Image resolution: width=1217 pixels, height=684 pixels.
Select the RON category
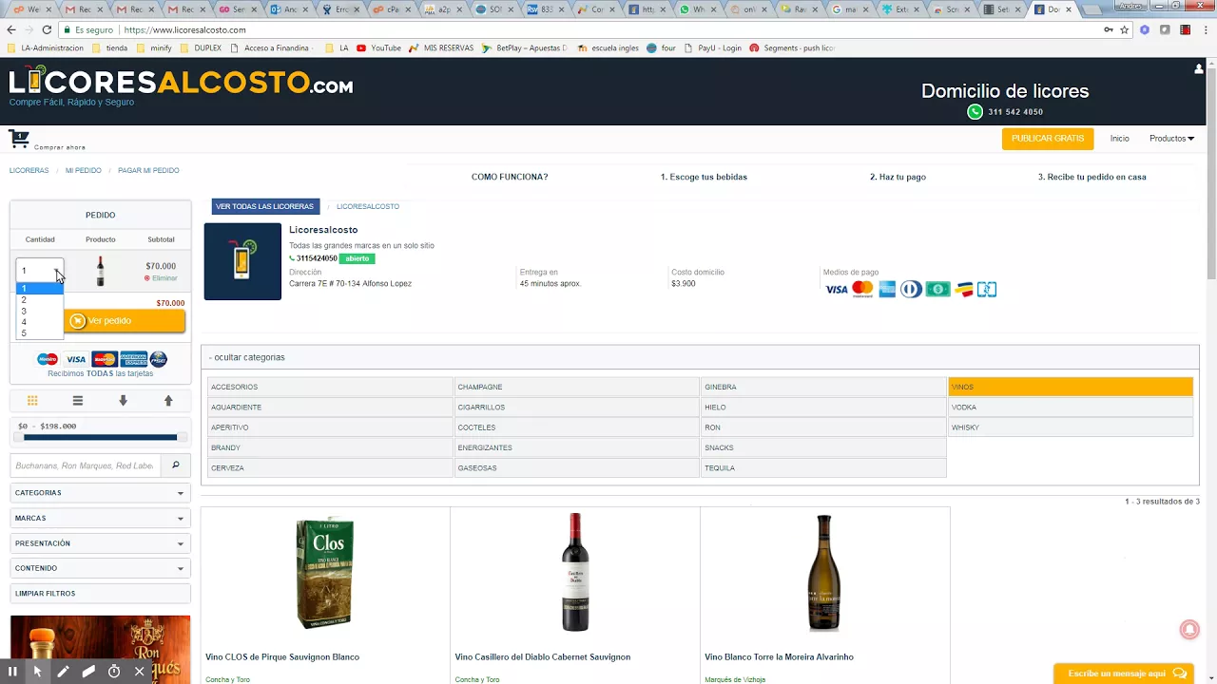[x=823, y=427]
